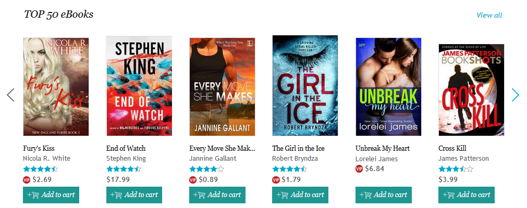Open the Cross Kill title link
The width and height of the screenshot is (527, 208).
452,148
